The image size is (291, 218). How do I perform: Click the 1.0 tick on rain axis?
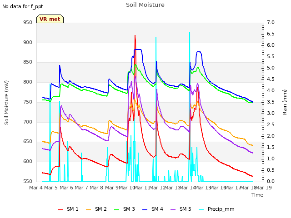click(x=271, y=159)
